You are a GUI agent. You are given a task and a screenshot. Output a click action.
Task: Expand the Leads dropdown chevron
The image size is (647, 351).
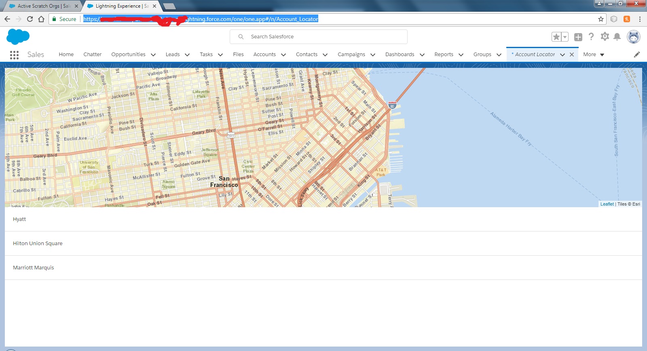[187, 55]
